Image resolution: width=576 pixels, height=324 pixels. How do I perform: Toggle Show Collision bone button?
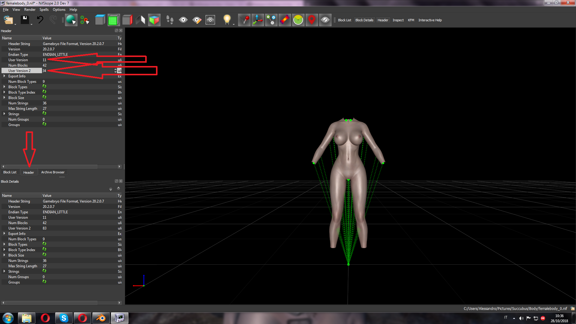click(285, 20)
